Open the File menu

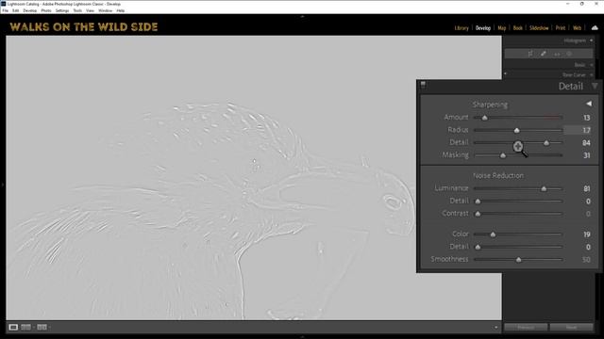pos(5,10)
